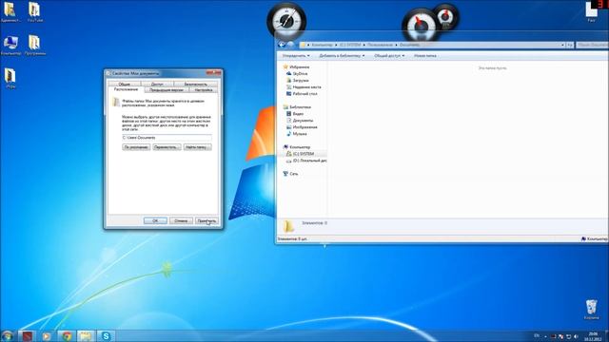This screenshot has width=609, height=342.
Task: Click the CPU meter gadget with red needle
Action: tap(421, 27)
